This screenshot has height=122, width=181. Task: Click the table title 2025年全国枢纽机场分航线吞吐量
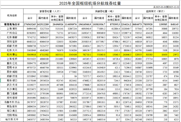90,3
